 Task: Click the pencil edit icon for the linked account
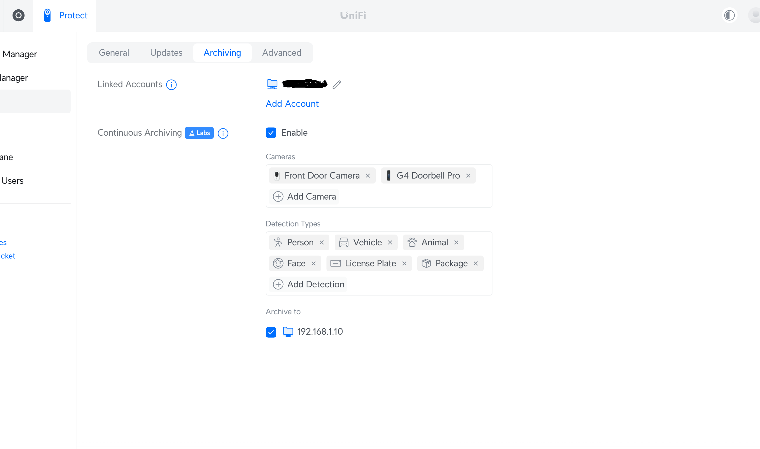[336, 84]
